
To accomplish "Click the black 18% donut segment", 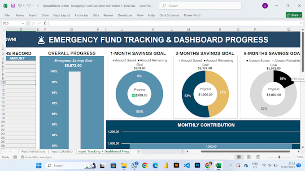I will pos(283,79).
